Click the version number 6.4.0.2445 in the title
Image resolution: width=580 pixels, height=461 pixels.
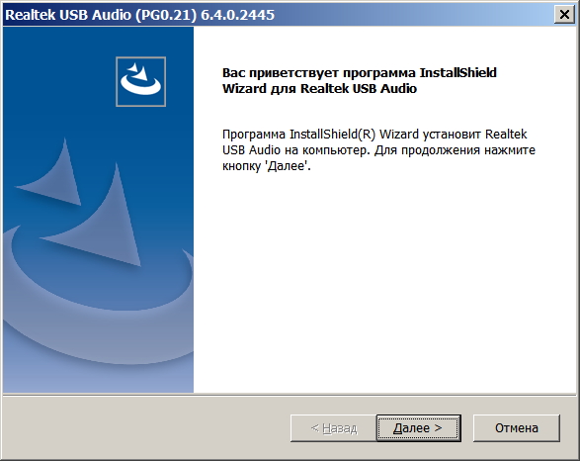[237, 15]
